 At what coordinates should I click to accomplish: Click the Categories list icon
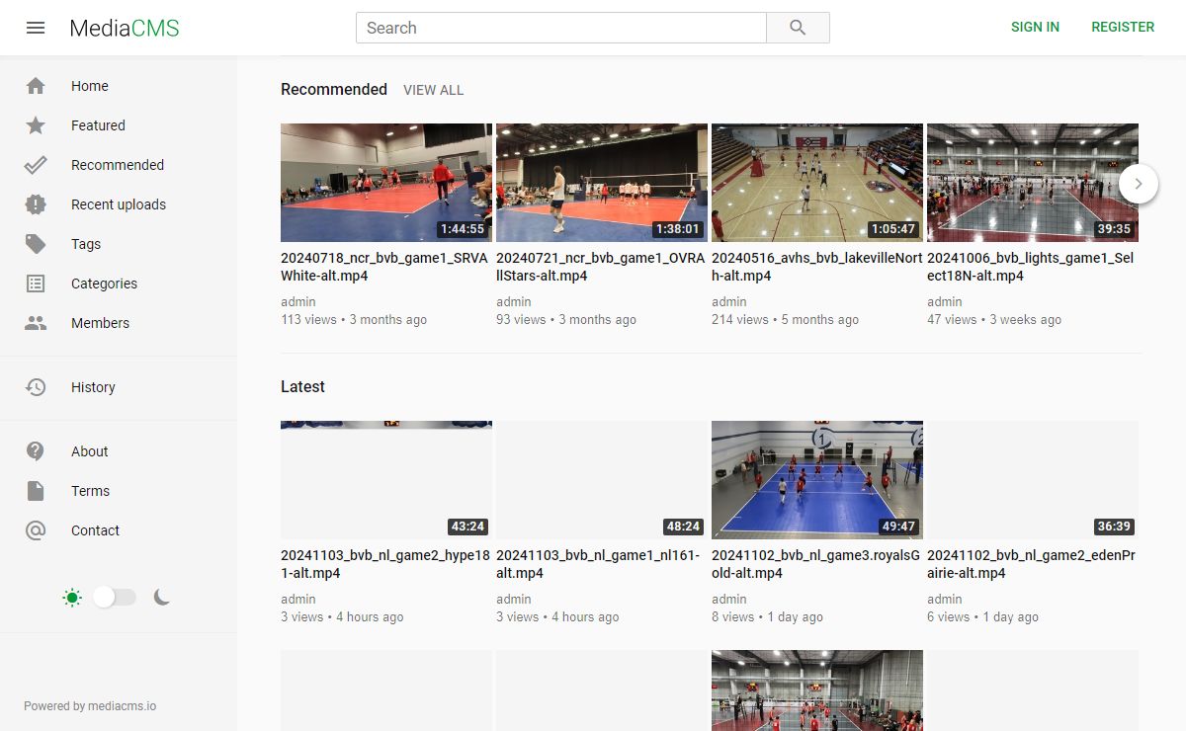tap(36, 284)
